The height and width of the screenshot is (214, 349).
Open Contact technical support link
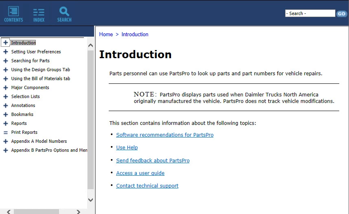147,186
